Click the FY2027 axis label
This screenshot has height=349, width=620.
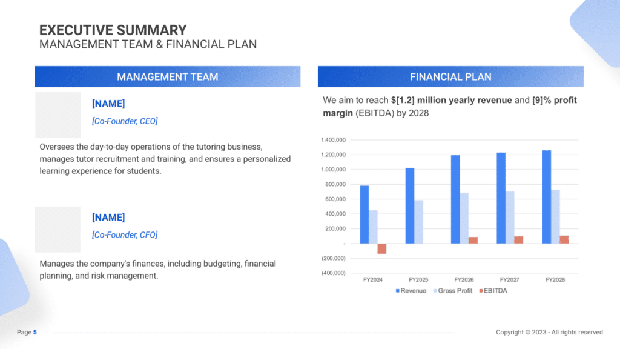click(509, 280)
